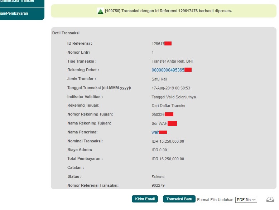This screenshot has width=279, height=210.
Task: Click the Catatan field label
Action: tap(76, 167)
